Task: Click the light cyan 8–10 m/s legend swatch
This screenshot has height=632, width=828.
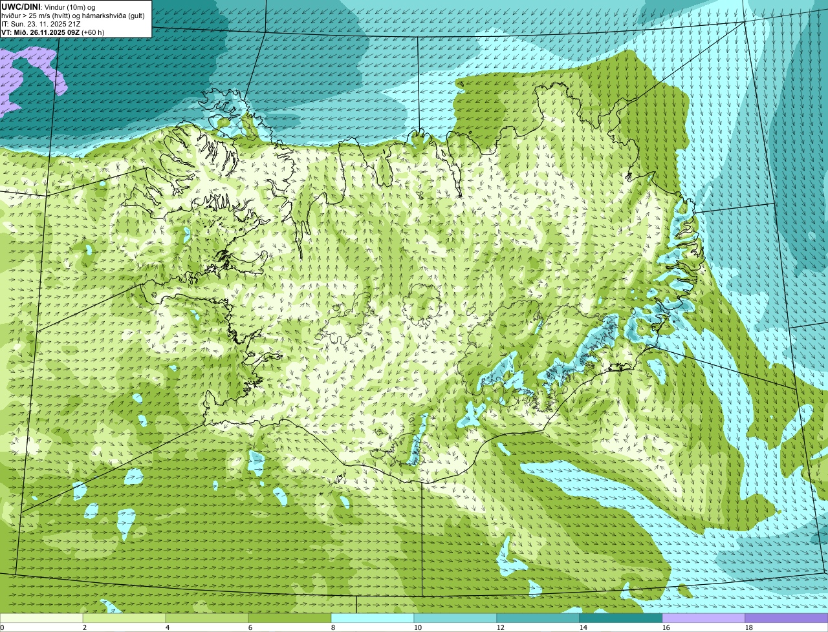Action: coord(373,618)
